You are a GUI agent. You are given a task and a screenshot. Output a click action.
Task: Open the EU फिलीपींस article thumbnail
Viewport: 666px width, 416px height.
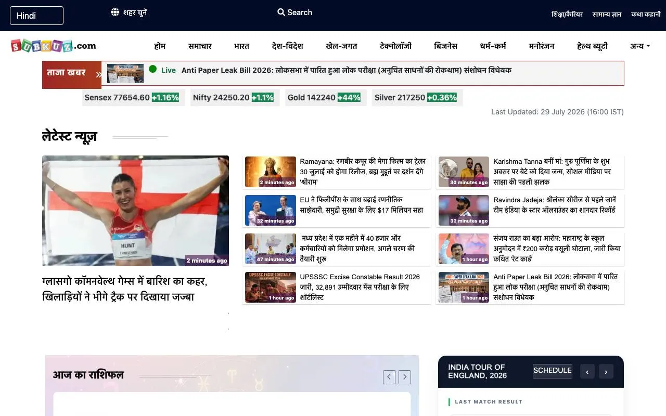[x=271, y=210]
